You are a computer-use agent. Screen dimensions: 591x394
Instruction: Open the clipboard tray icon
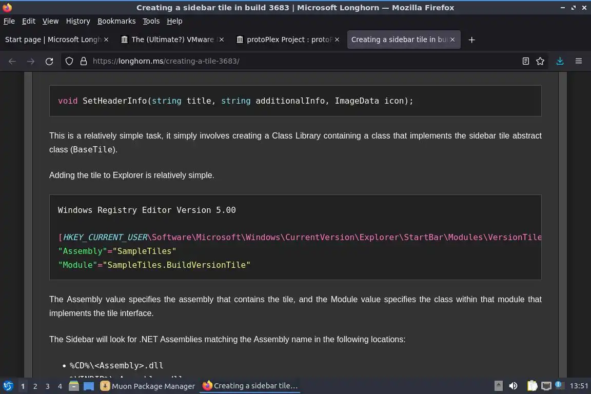[x=532, y=386]
